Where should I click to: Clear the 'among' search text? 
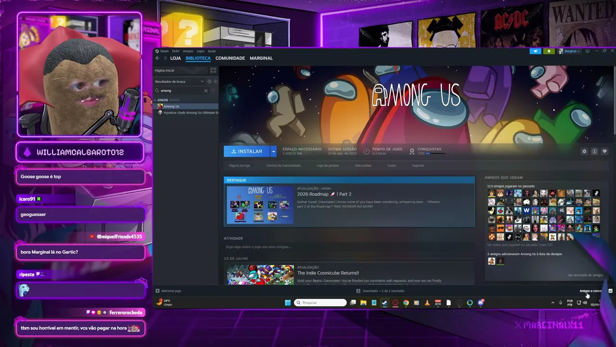[206, 91]
